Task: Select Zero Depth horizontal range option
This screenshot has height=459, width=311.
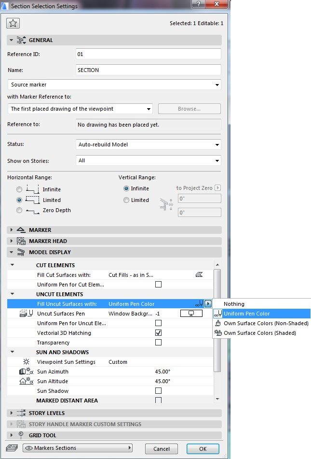Action: tap(19, 210)
